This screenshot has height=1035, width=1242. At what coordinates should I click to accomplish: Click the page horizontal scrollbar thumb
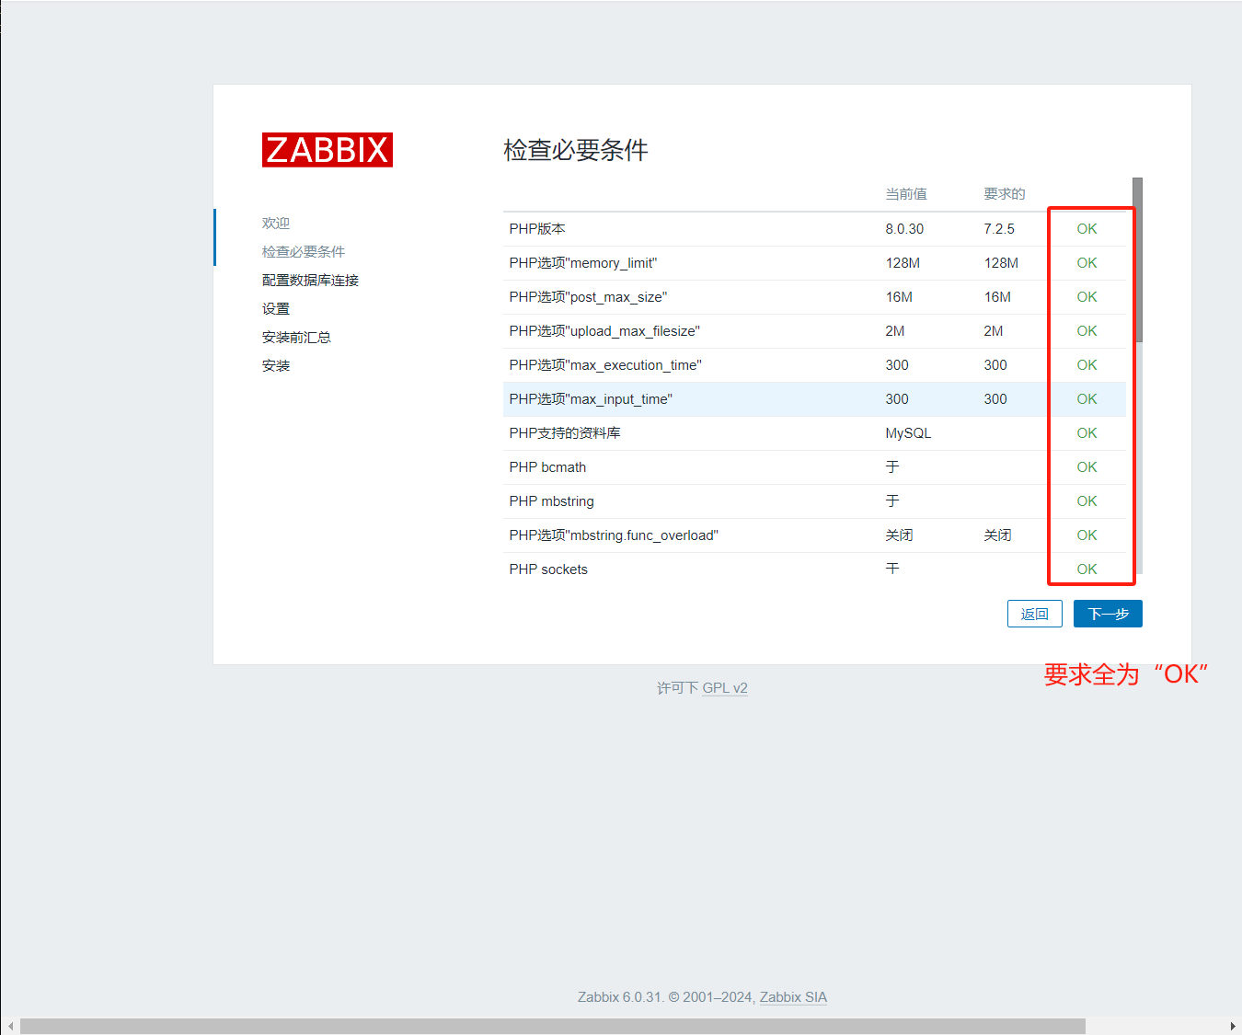(x=552, y=1027)
